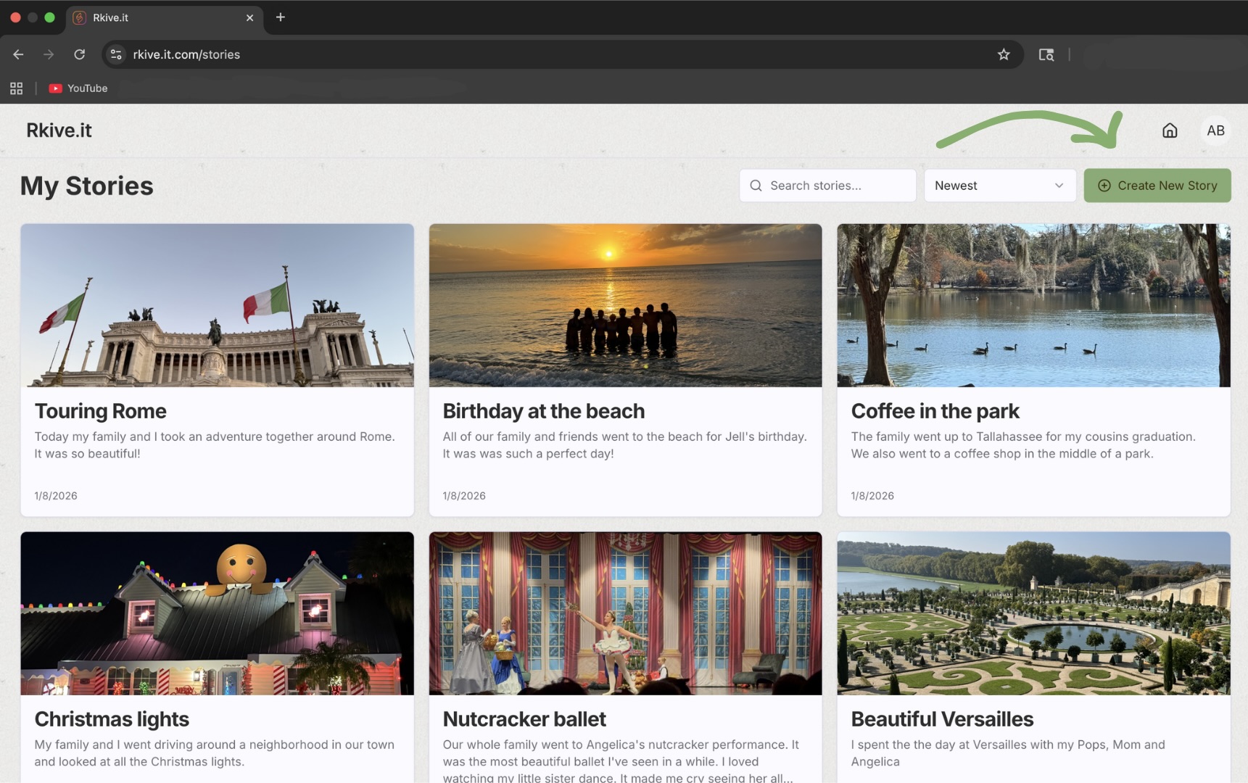This screenshot has height=783, width=1248.
Task: Open the Birthday at the beach photo
Action: pos(625,305)
